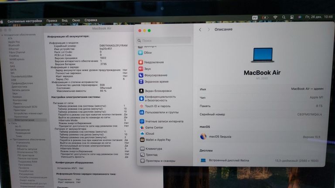
Task: Open the Правка menu
Action: pyautogui.click(x=52, y=21)
